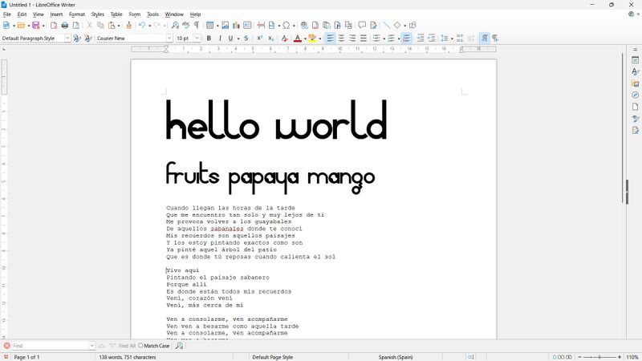642x361 pixels.
Task: Export directly as PDF
Action: click(x=54, y=26)
